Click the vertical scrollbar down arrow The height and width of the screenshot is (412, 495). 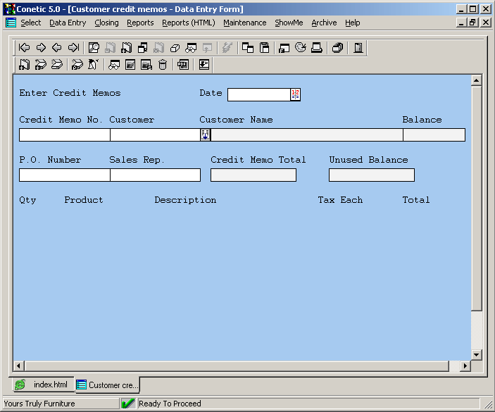[x=476, y=354]
